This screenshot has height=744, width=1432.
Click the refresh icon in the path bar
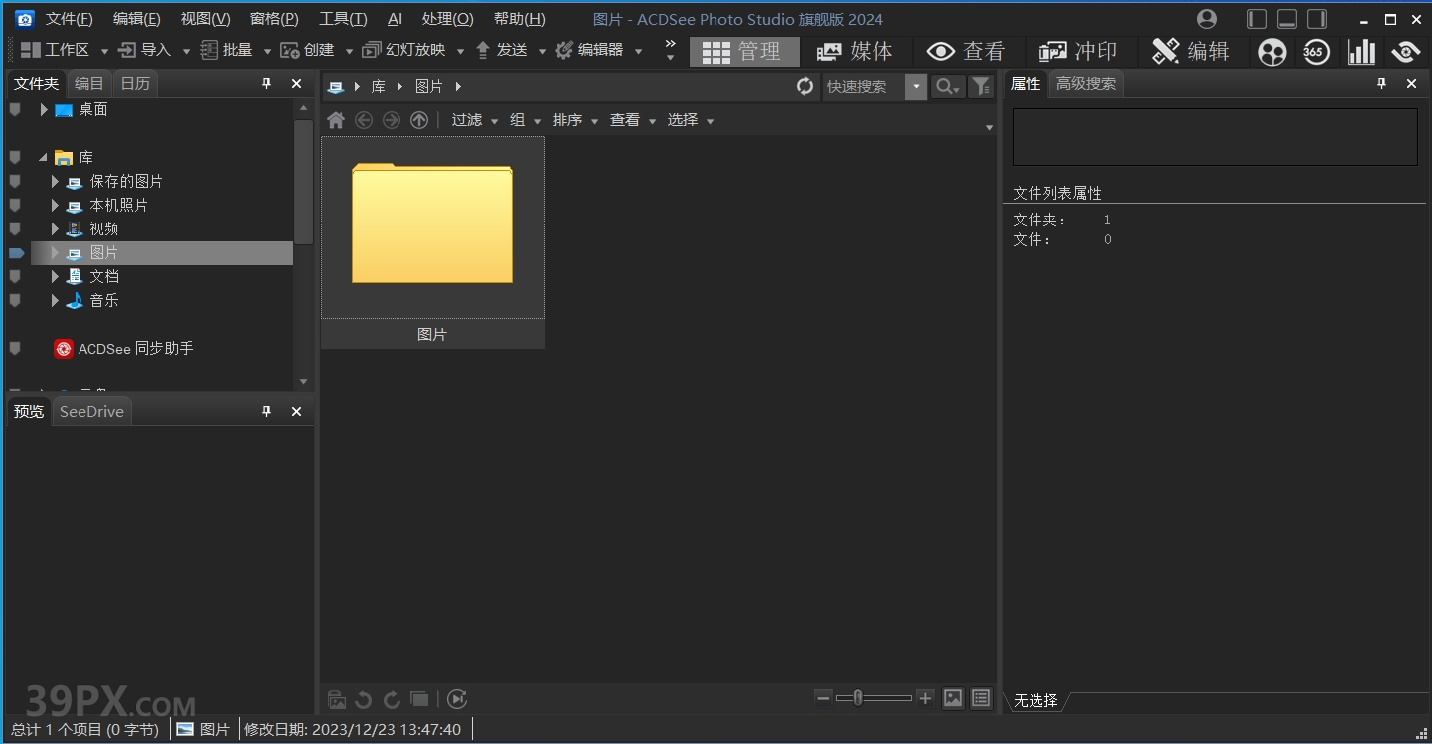(x=805, y=87)
